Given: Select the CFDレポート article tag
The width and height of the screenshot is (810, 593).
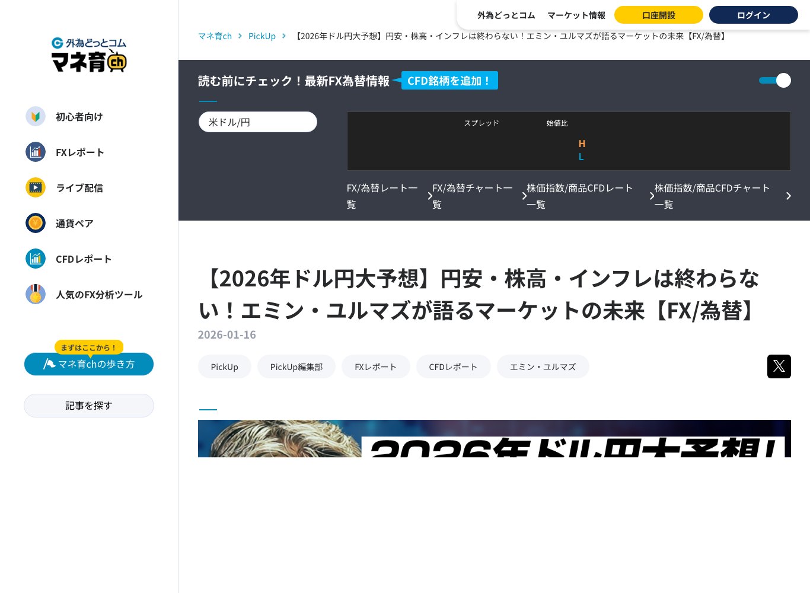Looking at the screenshot, I should pos(454,366).
